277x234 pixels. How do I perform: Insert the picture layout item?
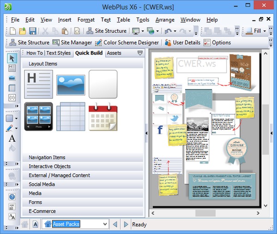tap(71, 85)
